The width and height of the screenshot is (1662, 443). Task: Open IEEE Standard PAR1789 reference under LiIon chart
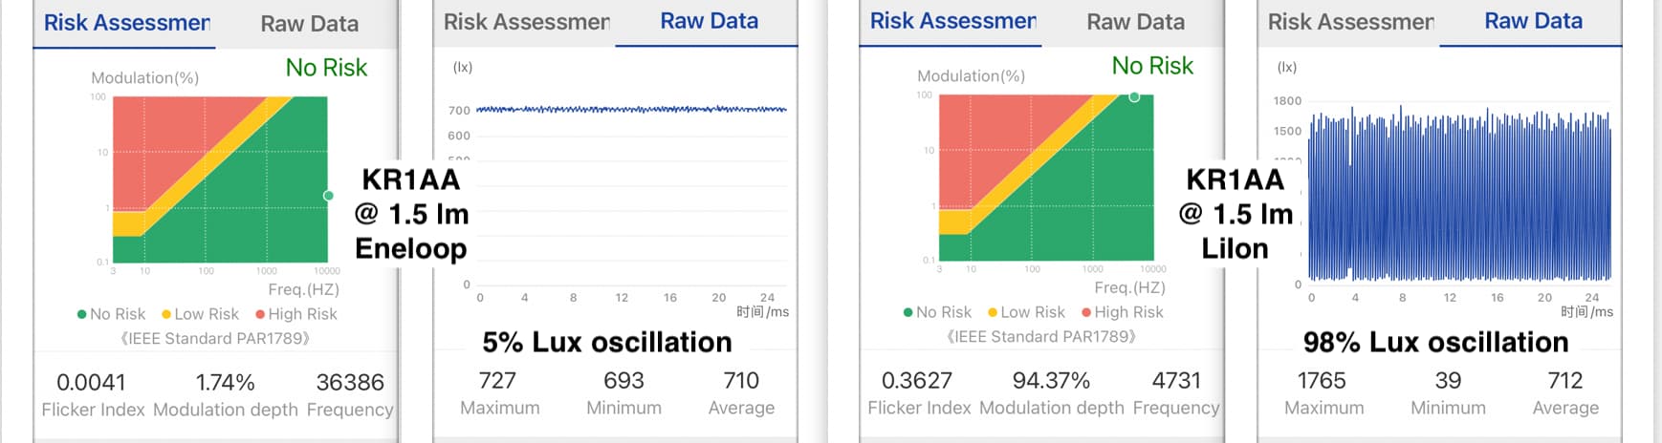[x=1041, y=336]
